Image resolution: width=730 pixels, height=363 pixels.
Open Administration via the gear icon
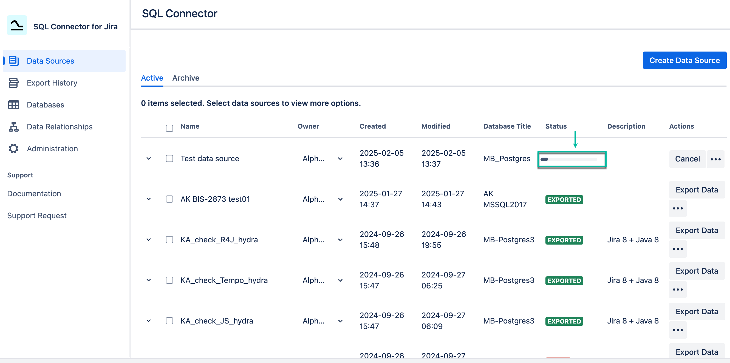[x=13, y=148]
